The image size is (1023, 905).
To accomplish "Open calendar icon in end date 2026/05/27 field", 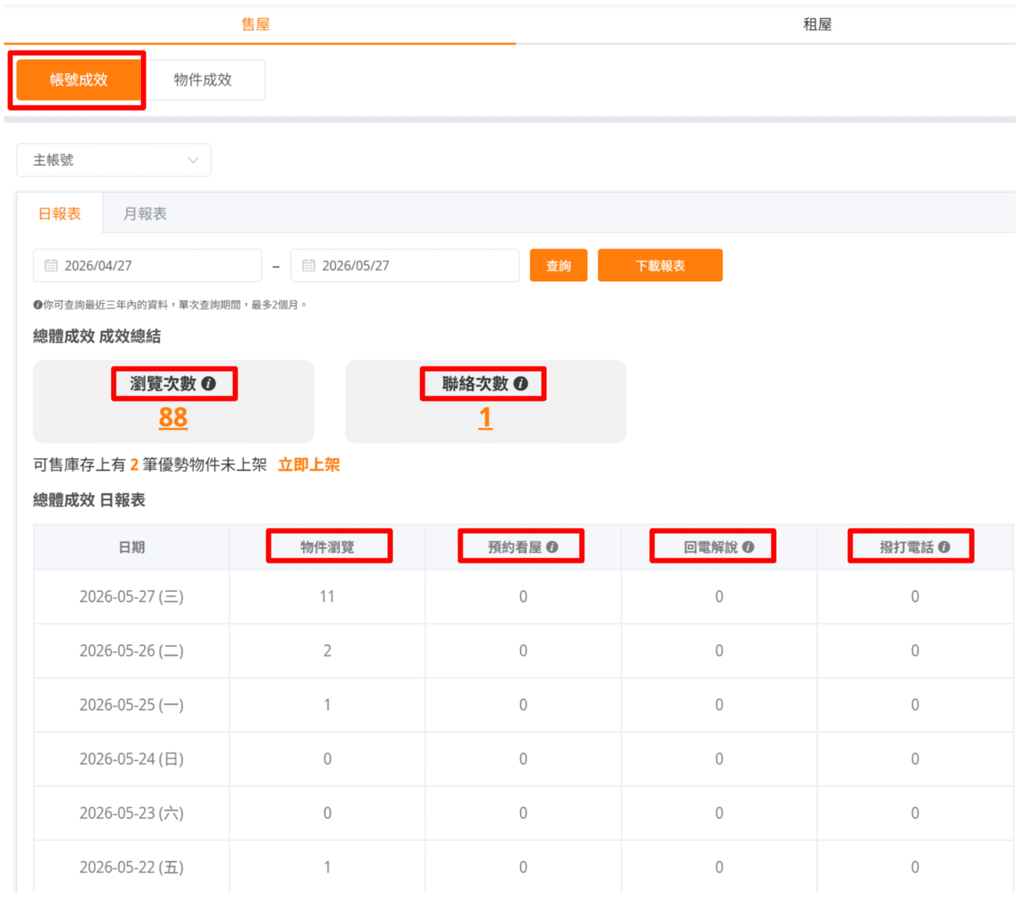I will click(x=308, y=265).
